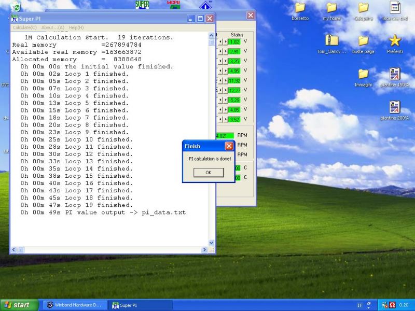Image resolution: width=415 pixels, height=311 pixels.
Task: Click the -12.27 voltage status value
Action: [234, 90]
